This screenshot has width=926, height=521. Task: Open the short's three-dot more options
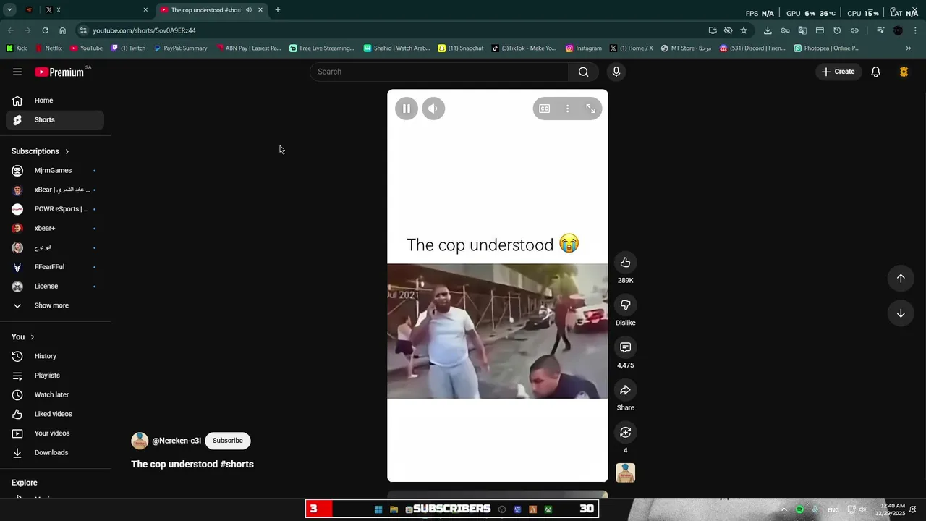coord(568,109)
